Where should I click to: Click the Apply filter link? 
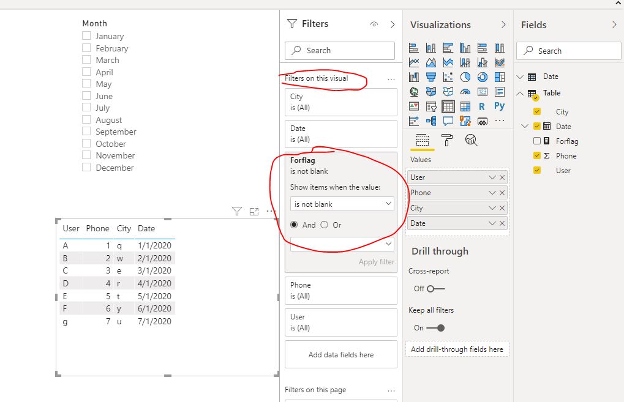pyautogui.click(x=377, y=262)
